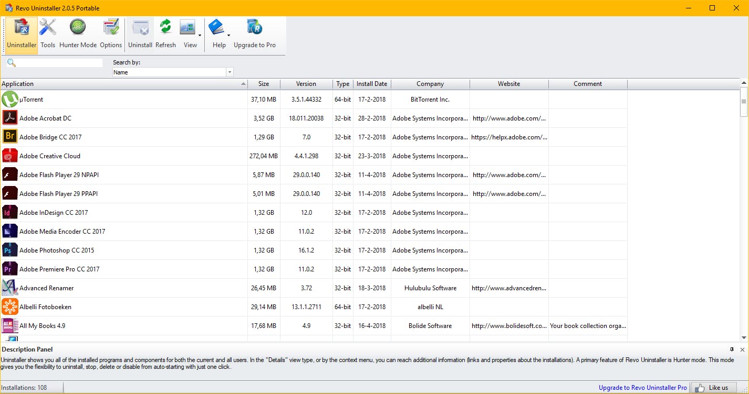Click the View toolbar button
The height and width of the screenshot is (394, 749).
pos(188,35)
